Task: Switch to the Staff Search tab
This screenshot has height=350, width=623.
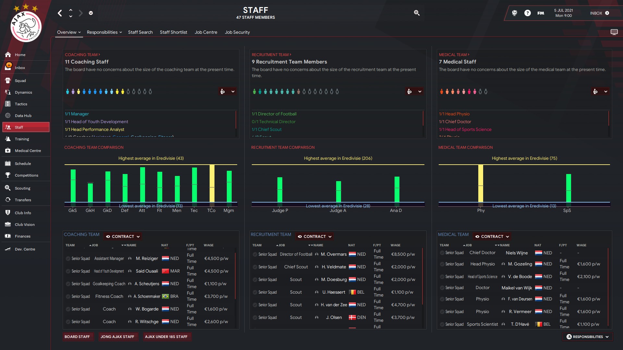Action: click(x=140, y=32)
